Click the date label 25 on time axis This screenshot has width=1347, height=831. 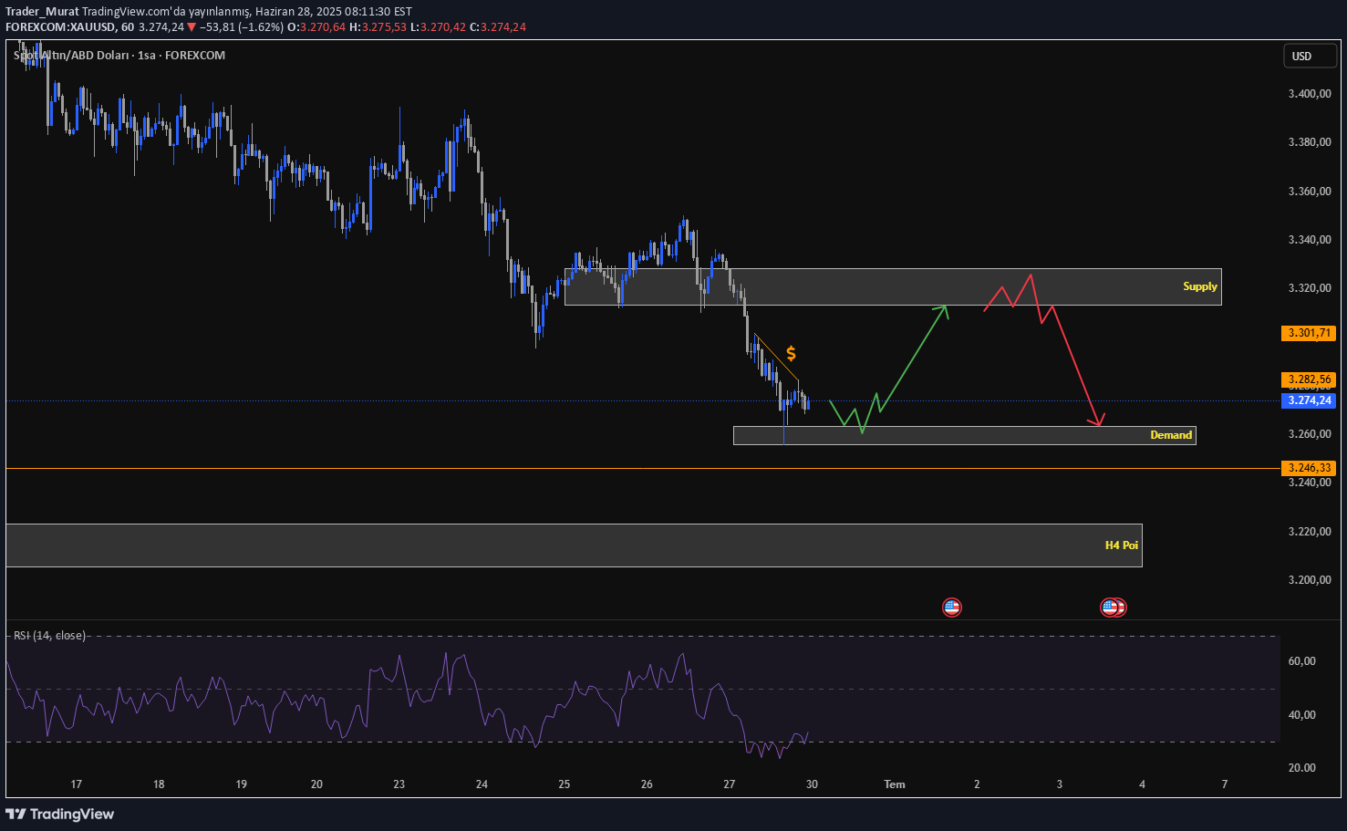point(565,784)
